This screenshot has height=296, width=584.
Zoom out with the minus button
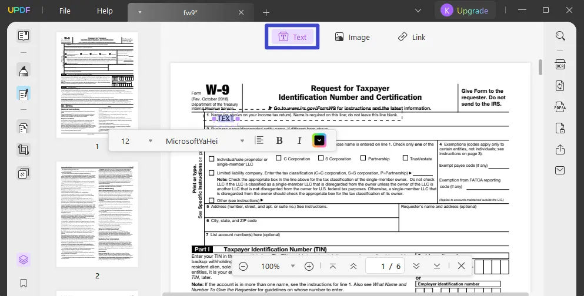coord(243,266)
